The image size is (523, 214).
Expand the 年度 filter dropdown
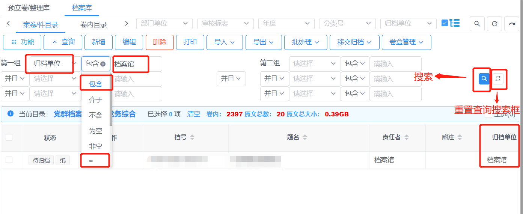pos(286,23)
